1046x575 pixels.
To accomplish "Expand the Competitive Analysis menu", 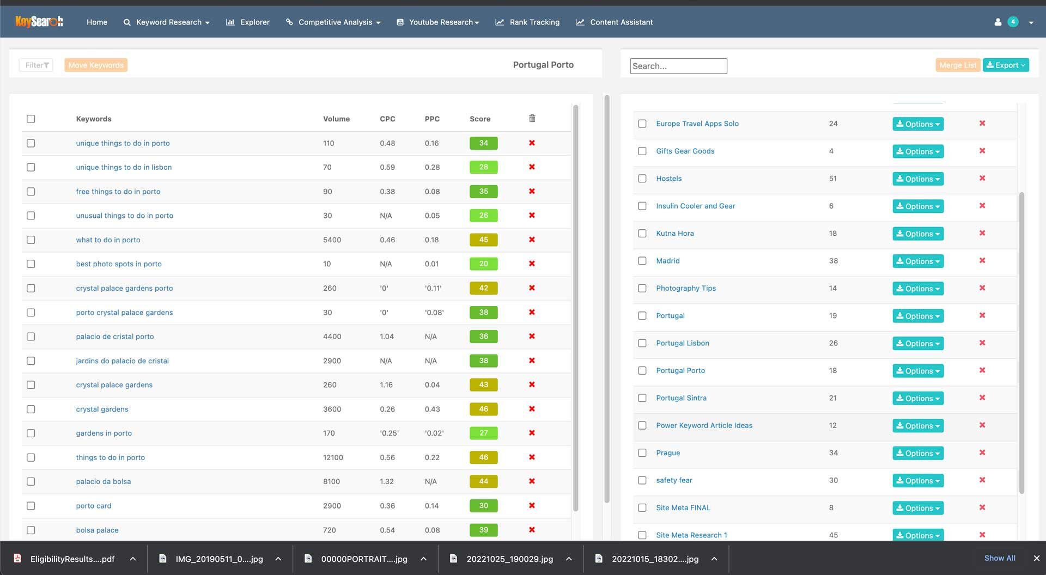I will (x=333, y=22).
